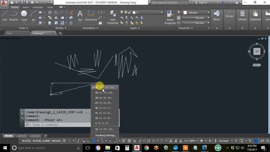Open Tracking Settings from polar menu

[106, 135]
